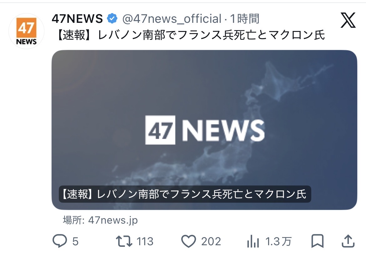The width and height of the screenshot is (366, 259).
Task: Click the blue verified badge
Action: pos(112,18)
